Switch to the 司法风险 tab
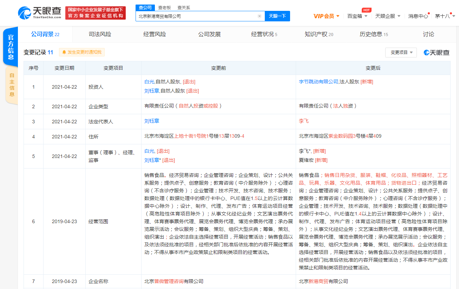 point(100,34)
